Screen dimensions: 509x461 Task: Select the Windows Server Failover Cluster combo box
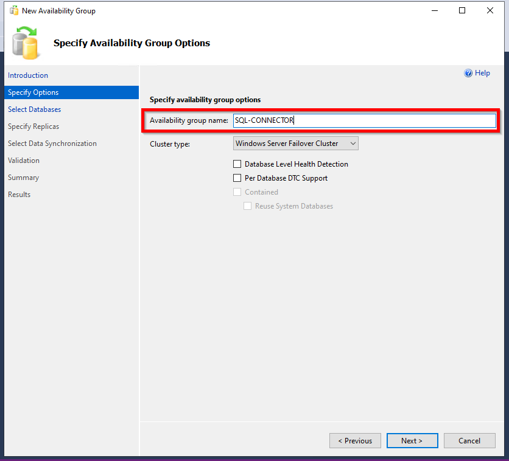(x=296, y=144)
